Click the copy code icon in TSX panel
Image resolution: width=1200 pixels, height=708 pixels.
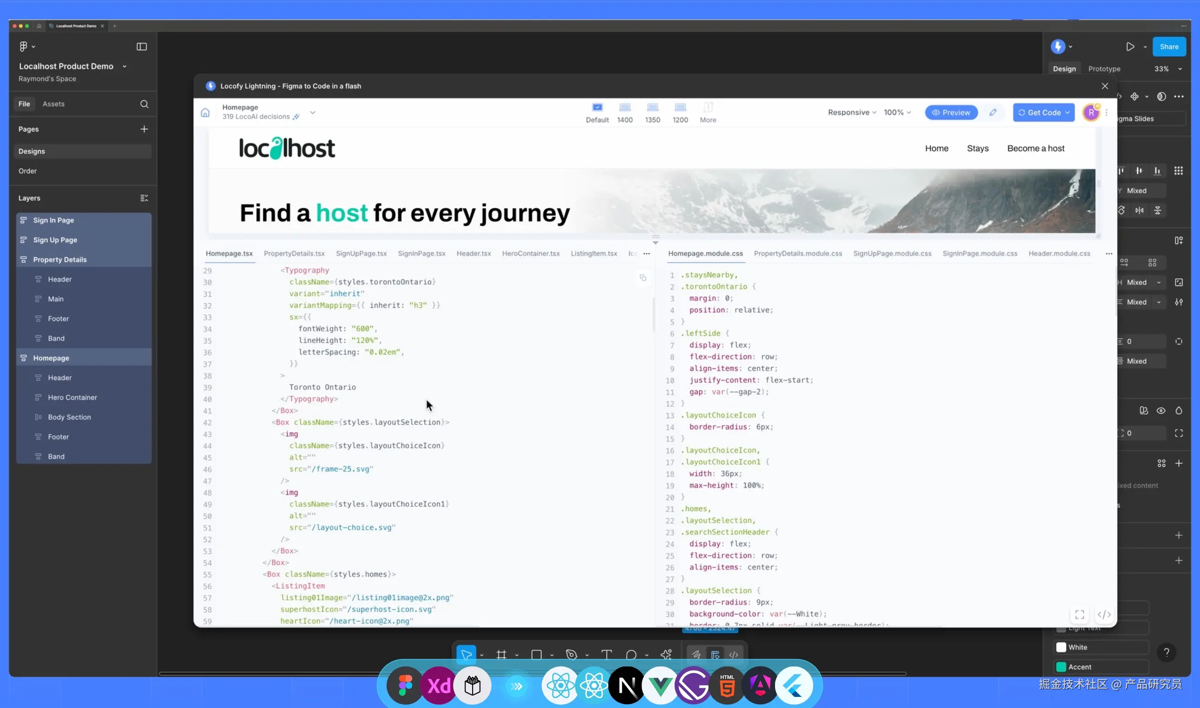pyautogui.click(x=643, y=278)
